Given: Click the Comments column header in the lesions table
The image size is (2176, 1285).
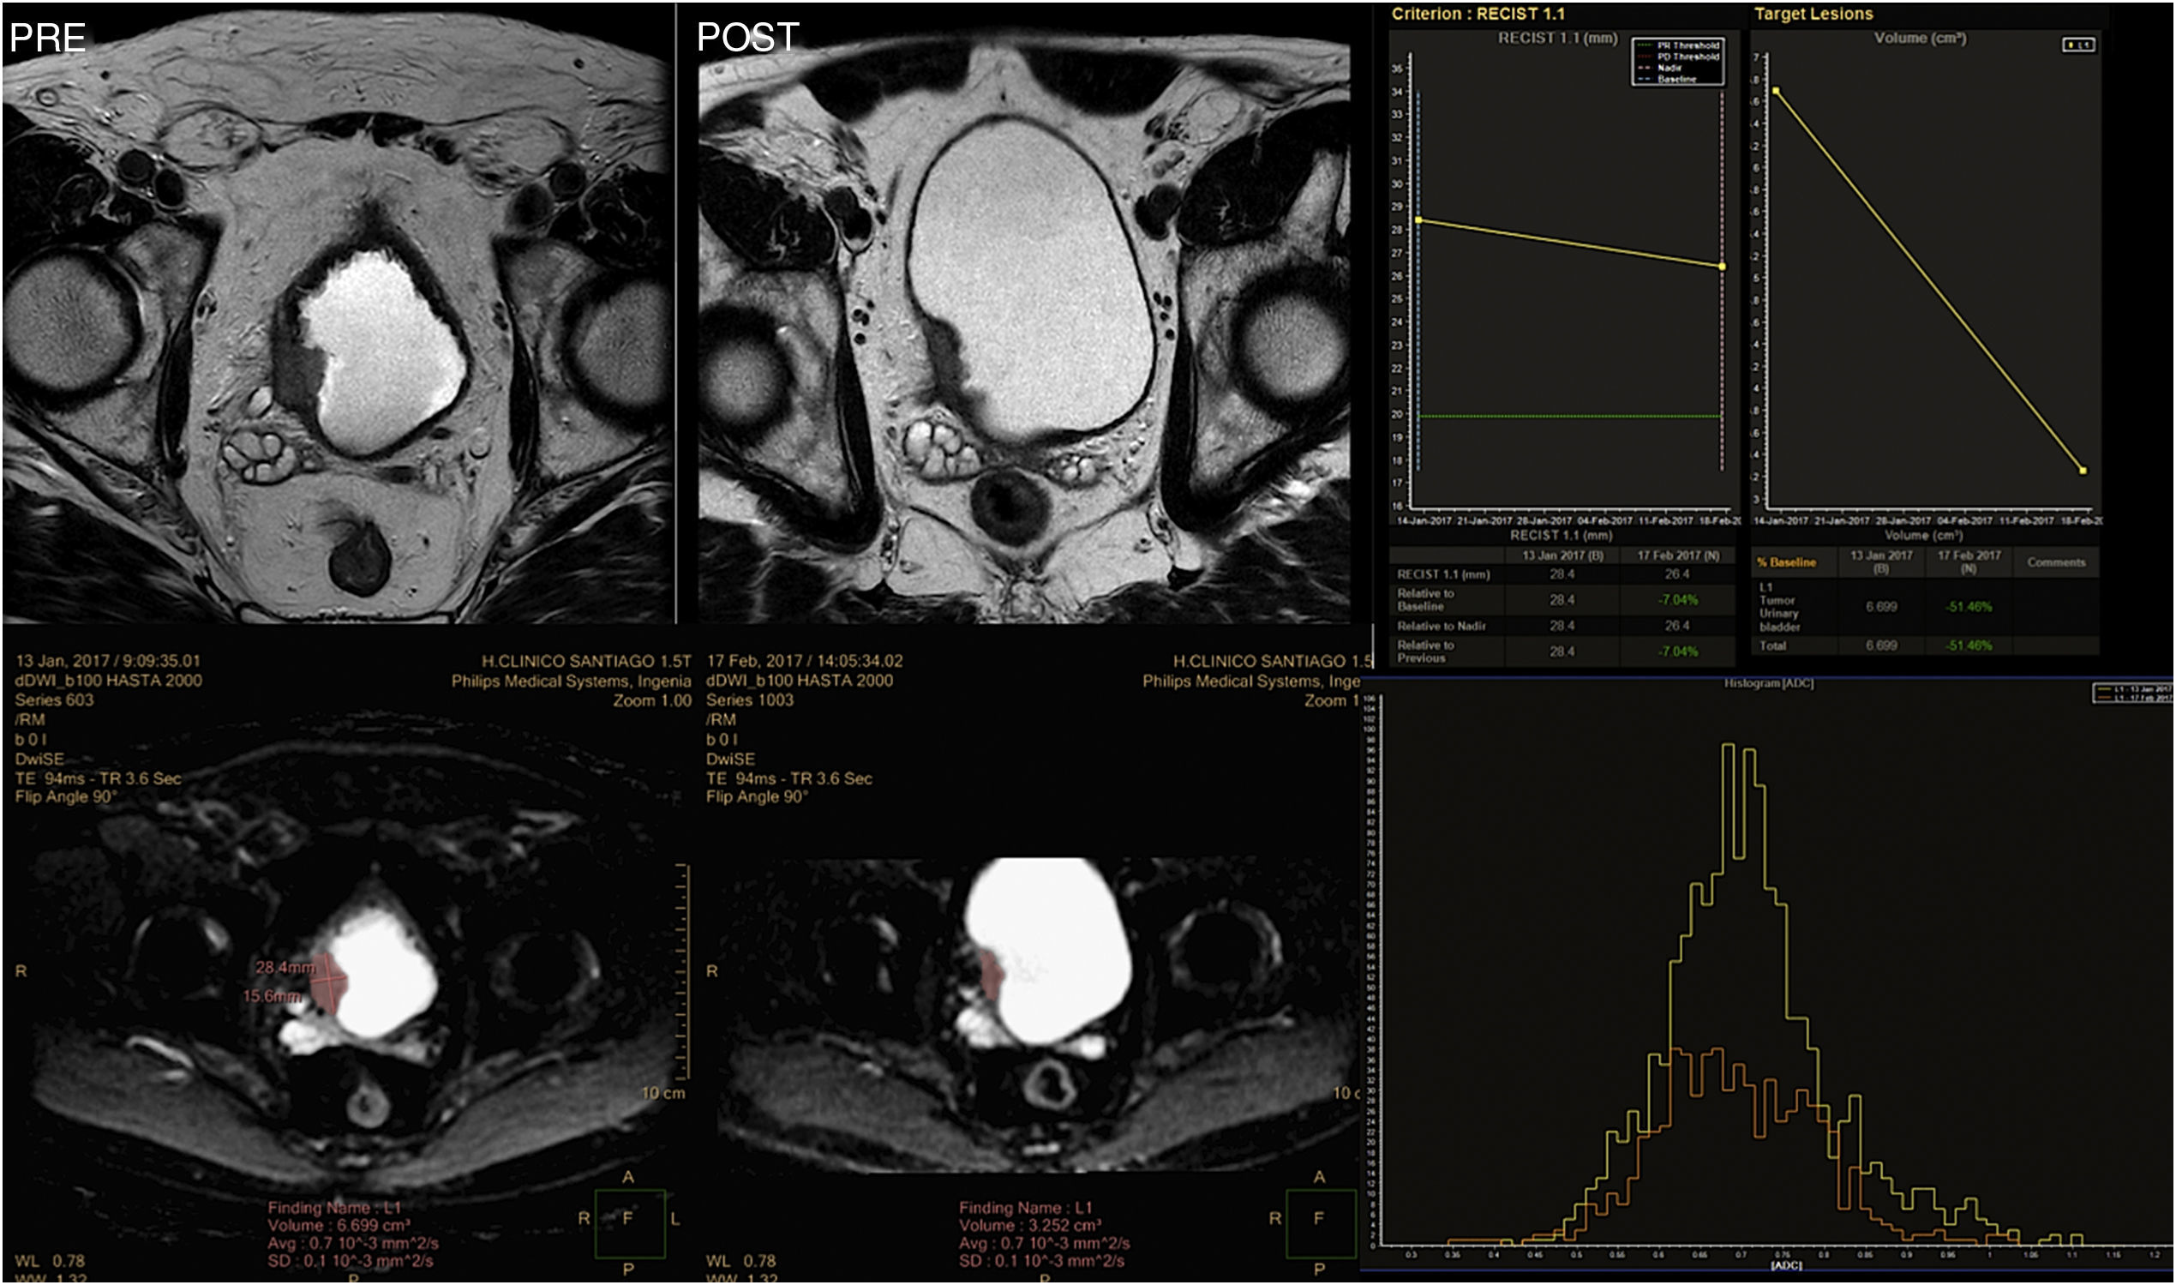Looking at the screenshot, I should click(x=2056, y=563).
